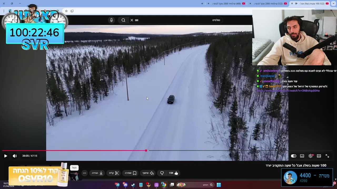Open a new Chrome tab with plus
Image resolution: width=337 pixels, height=189 pixels.
click(202, 3)
